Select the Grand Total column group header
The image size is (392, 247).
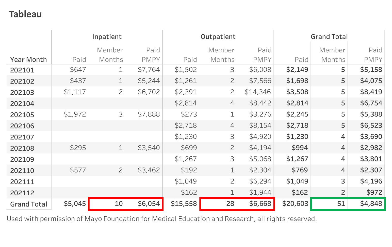pos(329,37)
